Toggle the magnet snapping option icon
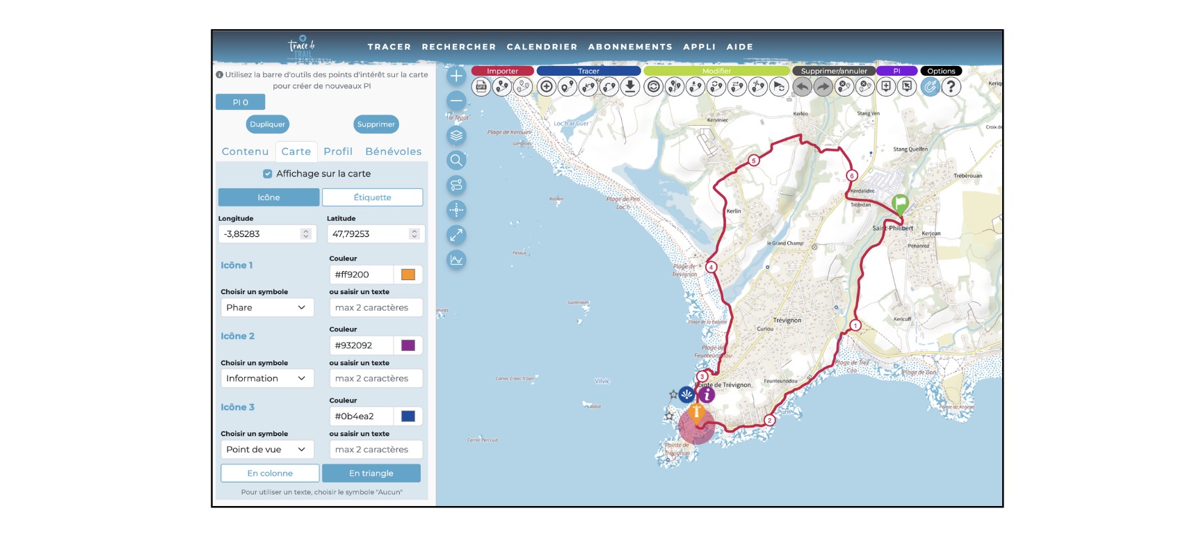The width and height of the screenshot is (1199, 538). click(x=930, y=87)
